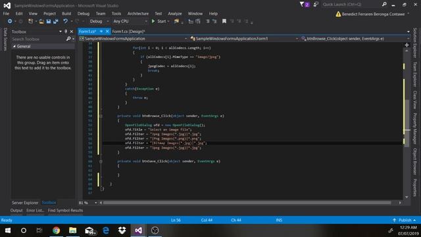The width and height of the screenshot is (421, 237).
Task: Open the File menu
Action: point(6,13)
